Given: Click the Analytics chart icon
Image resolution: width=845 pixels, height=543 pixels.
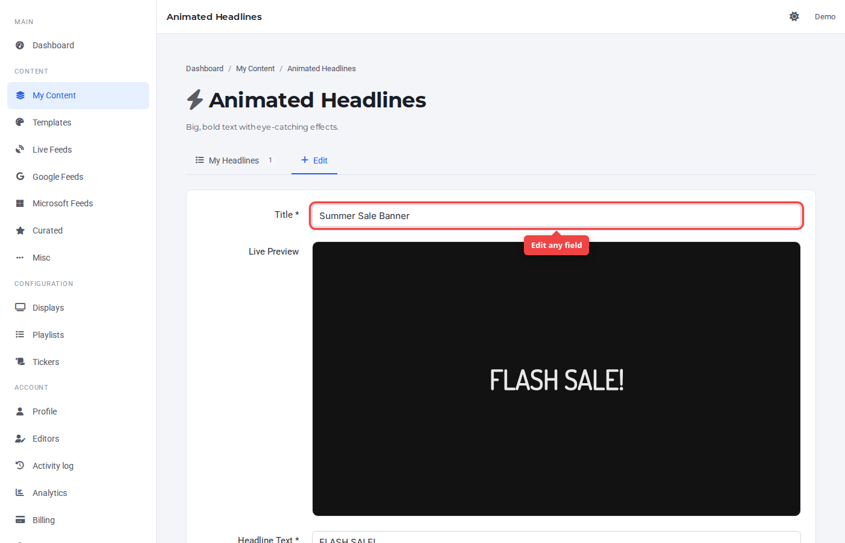Looking at the screenshot, I should pyautogui.click(x=20, y=493).
